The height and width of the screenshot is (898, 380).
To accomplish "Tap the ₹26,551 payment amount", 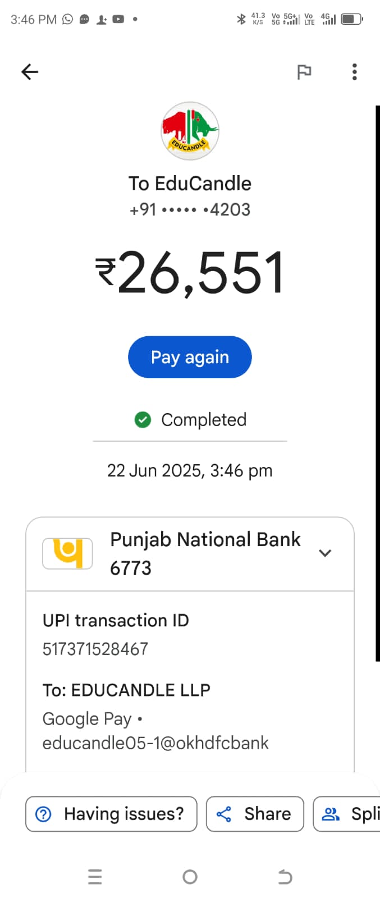I will tap(190, 273).
